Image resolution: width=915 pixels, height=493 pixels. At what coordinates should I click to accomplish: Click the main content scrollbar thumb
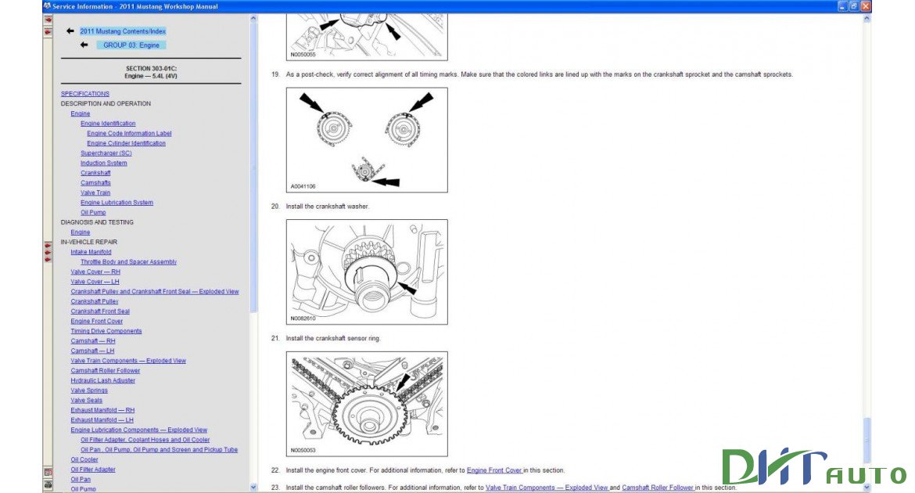867,441
